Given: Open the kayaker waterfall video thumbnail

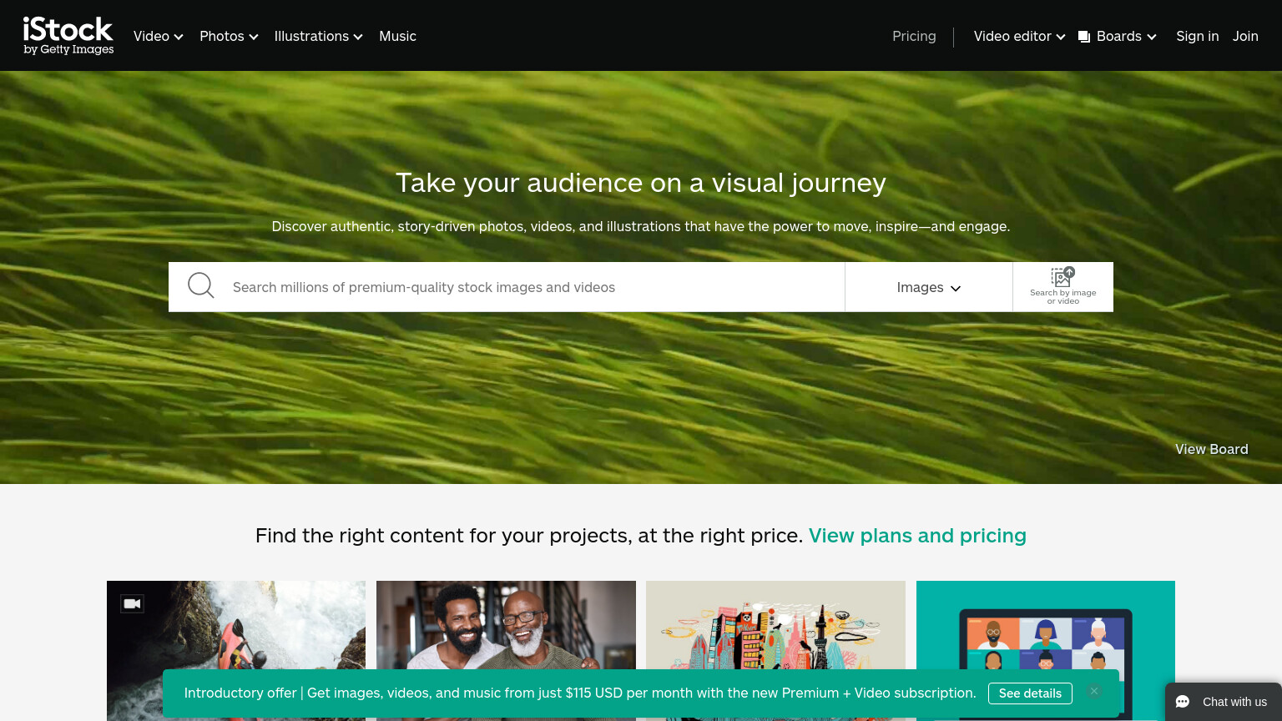Looking at the screenshot, I should pyautogui.click(x=236, y=651).
